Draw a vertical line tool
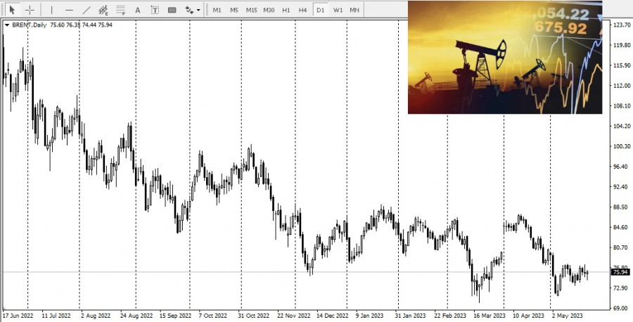 click(51, 10)
